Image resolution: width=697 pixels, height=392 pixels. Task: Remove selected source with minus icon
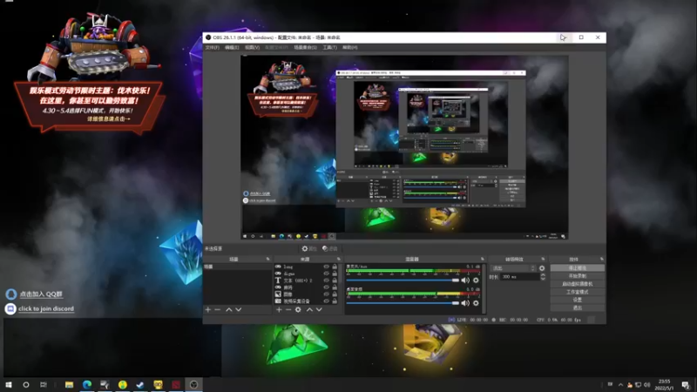click(x=288, y=309)
